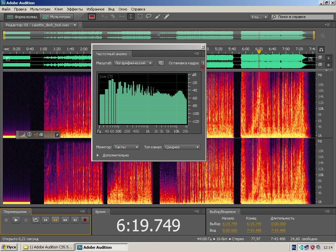Expand the Дополнительно section

point(98,155)
